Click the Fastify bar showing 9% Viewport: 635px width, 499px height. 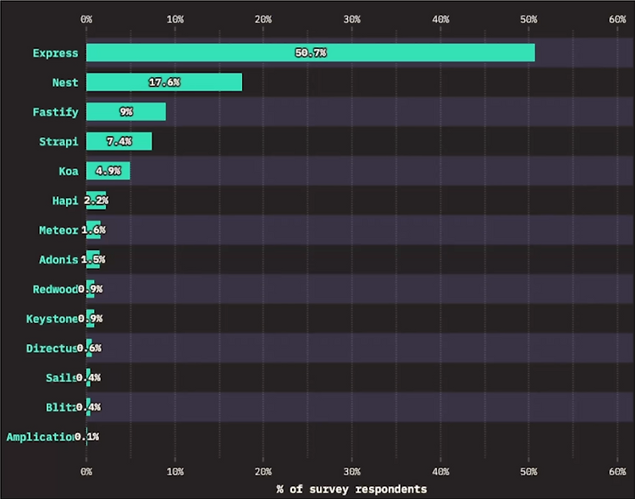[126, 112]
